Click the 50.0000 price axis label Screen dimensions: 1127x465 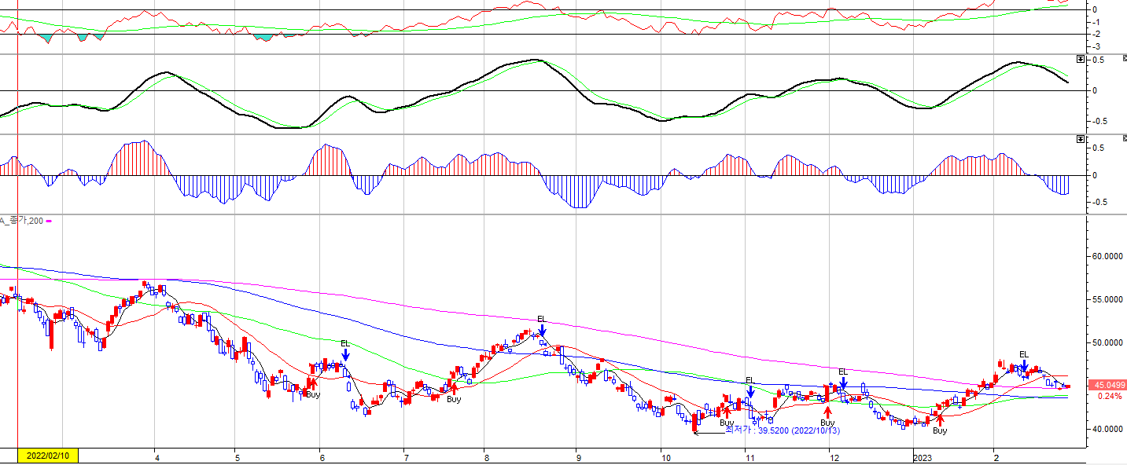coord(1107,343)
